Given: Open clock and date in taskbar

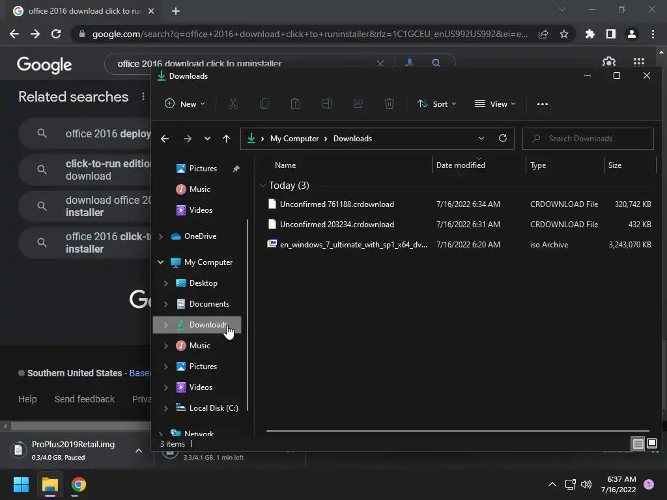Looking at the screenshot, I should (619, 484).
